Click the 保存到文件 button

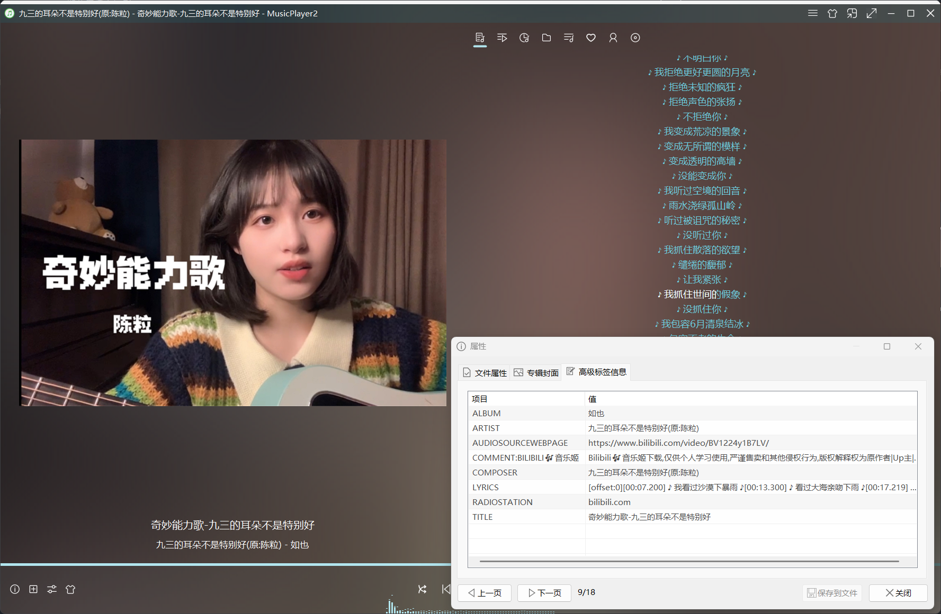tap(832, 593)
